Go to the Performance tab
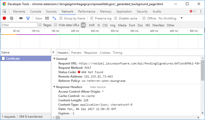Screen dimensions: 205x120 (87, 12)
